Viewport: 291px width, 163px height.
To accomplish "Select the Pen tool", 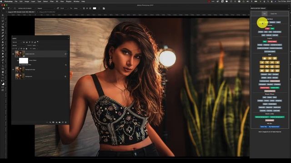I will coord(3,60).
